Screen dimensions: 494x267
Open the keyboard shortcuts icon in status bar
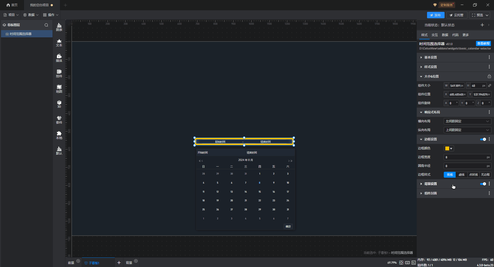coord(407,263)
